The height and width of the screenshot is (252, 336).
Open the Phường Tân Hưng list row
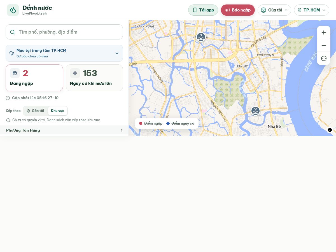[x=64, y=130]
